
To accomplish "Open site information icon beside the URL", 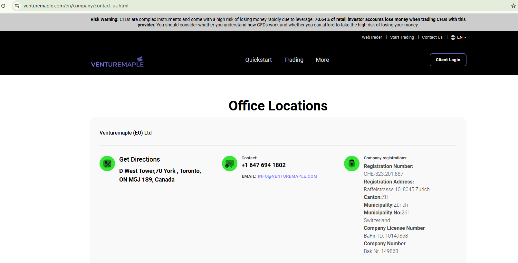I will pos(17,6).
